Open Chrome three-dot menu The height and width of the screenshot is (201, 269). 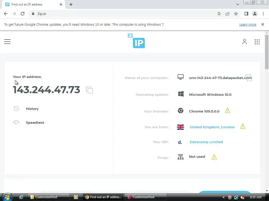[x=263, y=14]
